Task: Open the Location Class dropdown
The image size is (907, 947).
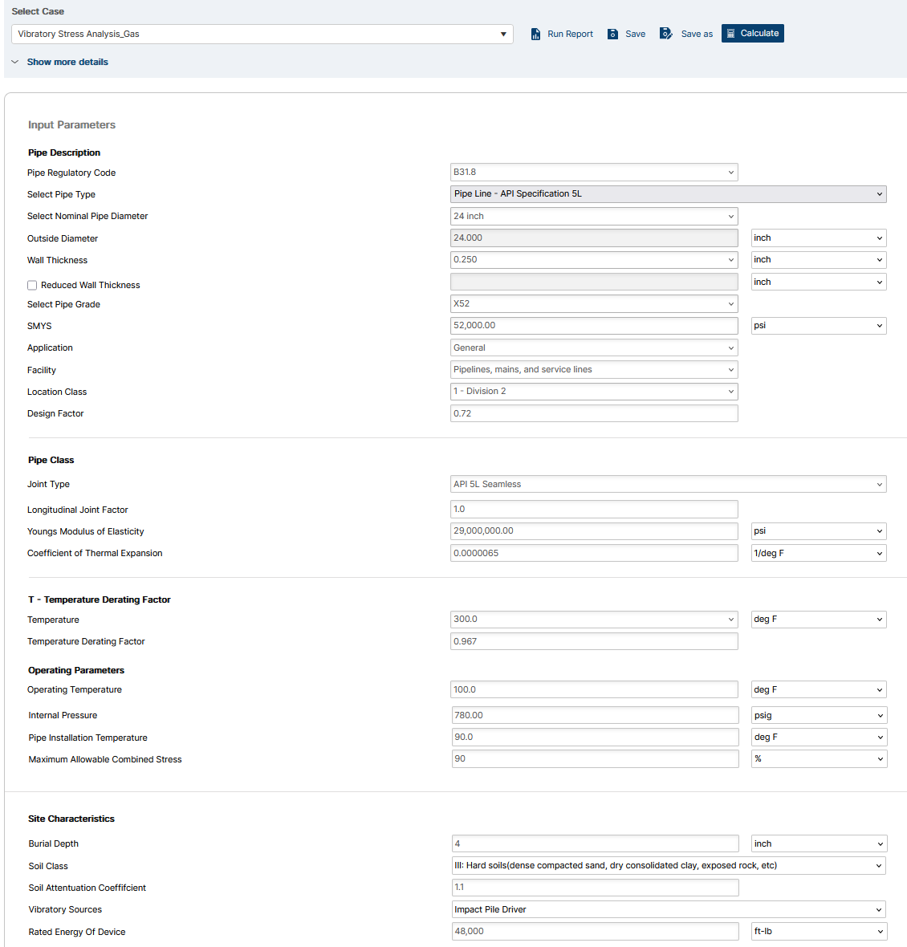Action: coord(593,392)
